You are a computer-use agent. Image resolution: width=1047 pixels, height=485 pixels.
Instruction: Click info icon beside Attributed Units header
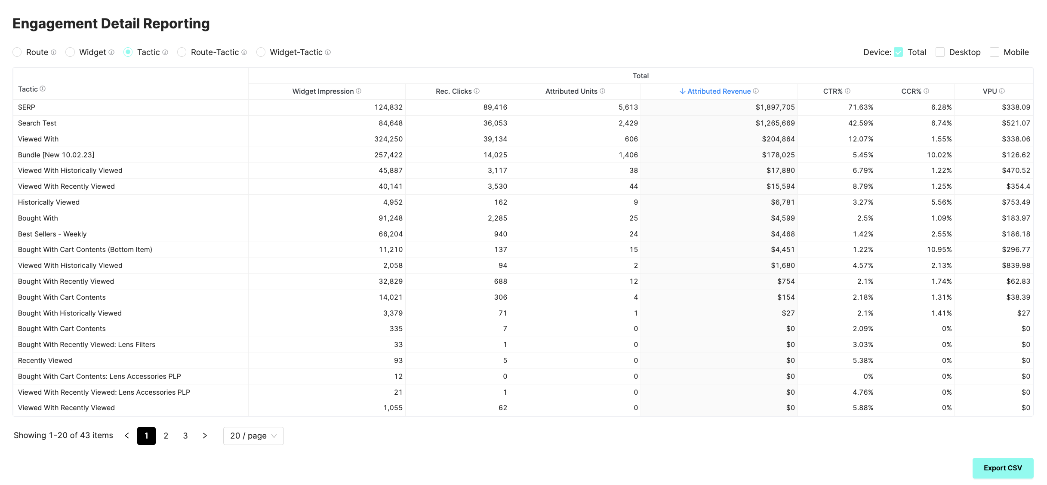tap(602, 91)
